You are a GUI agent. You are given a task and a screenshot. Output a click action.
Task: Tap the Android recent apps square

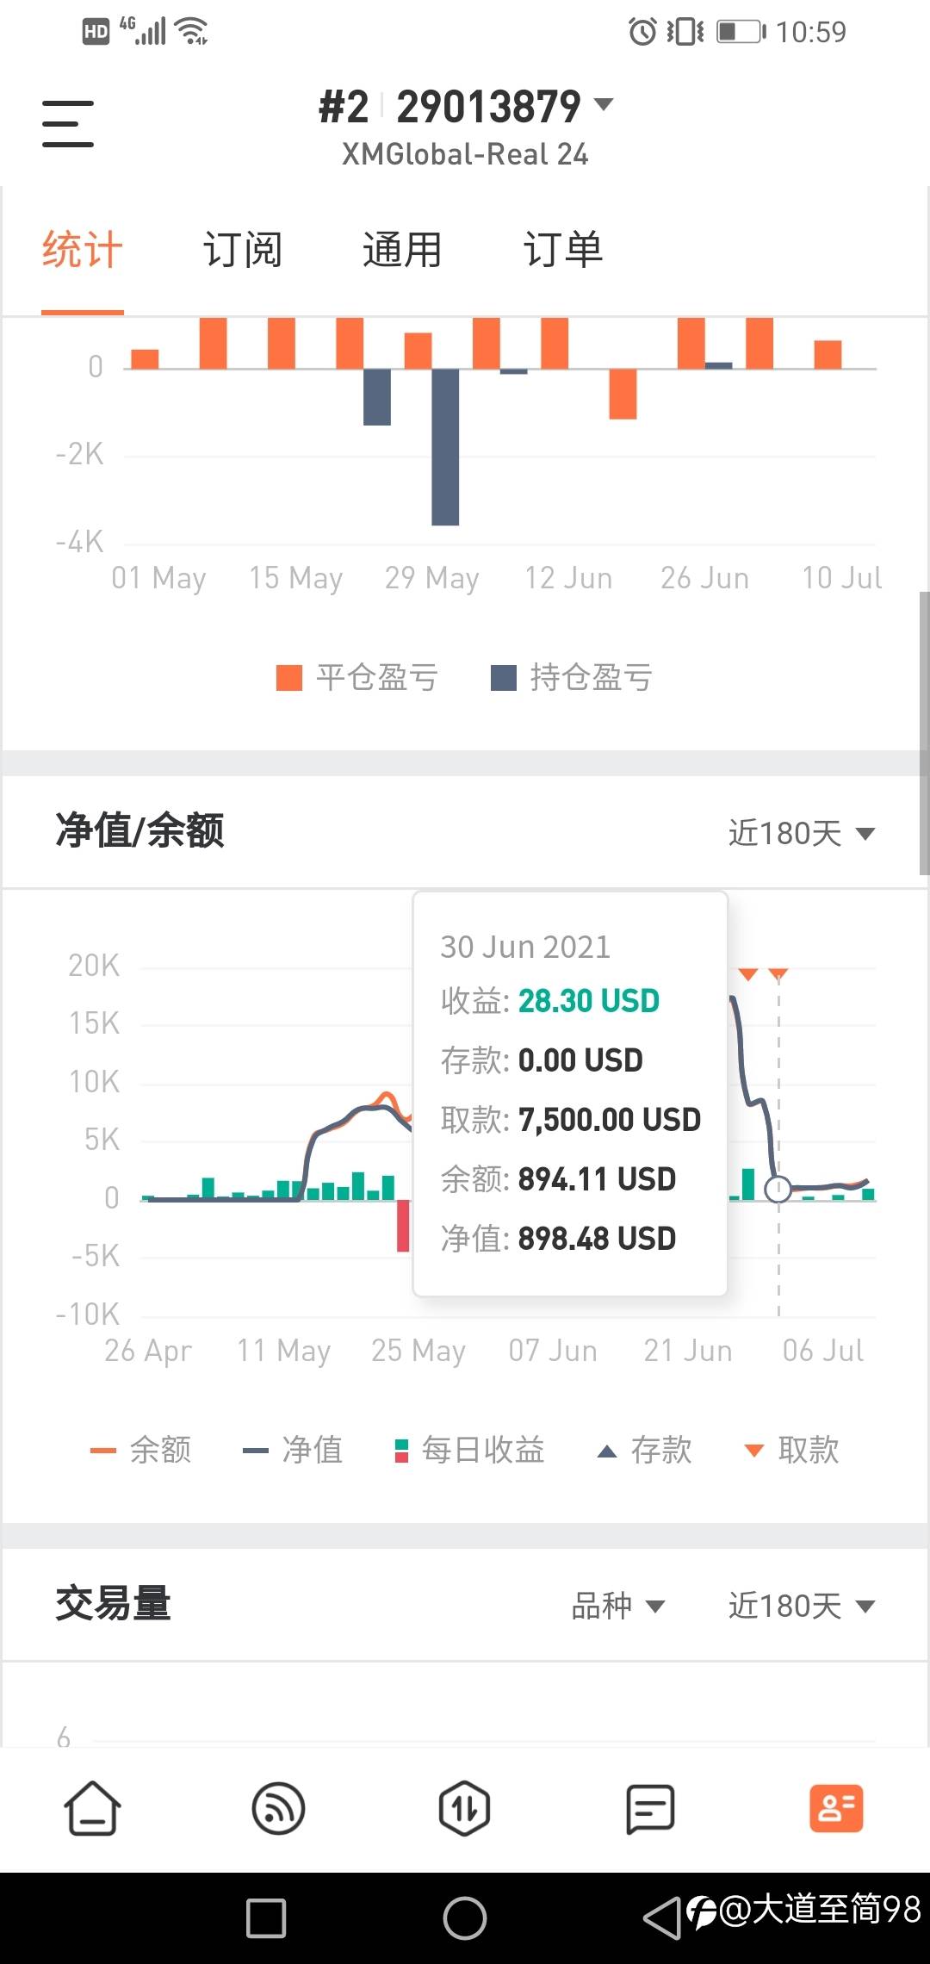point(266,1918)
